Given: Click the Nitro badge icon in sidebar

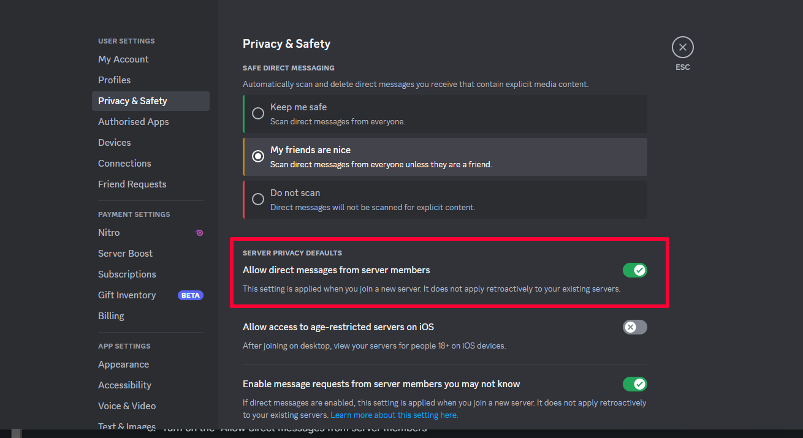Looking at the screenshot, I should click(x=199, y=233).
